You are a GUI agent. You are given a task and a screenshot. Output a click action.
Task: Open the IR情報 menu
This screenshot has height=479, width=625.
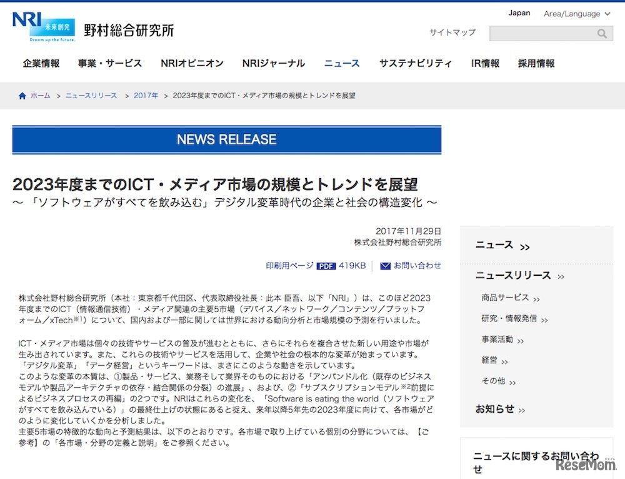point(485,63)
